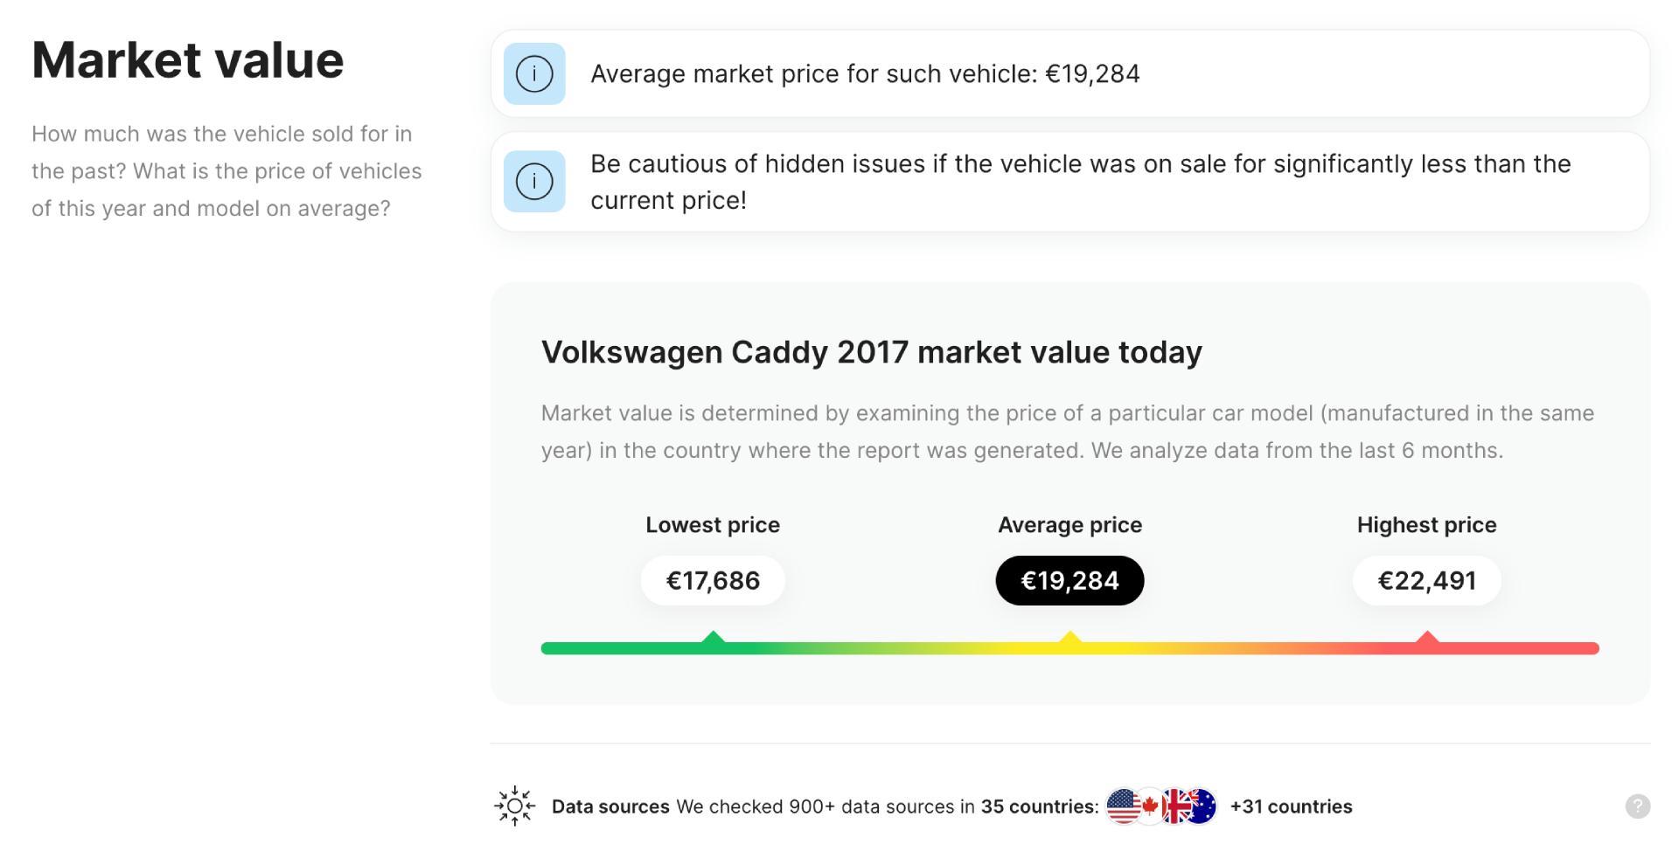Click the info icon on the hidden issues warning
The width and height of the screenshot is (1679, 851).
coord(534,181)
